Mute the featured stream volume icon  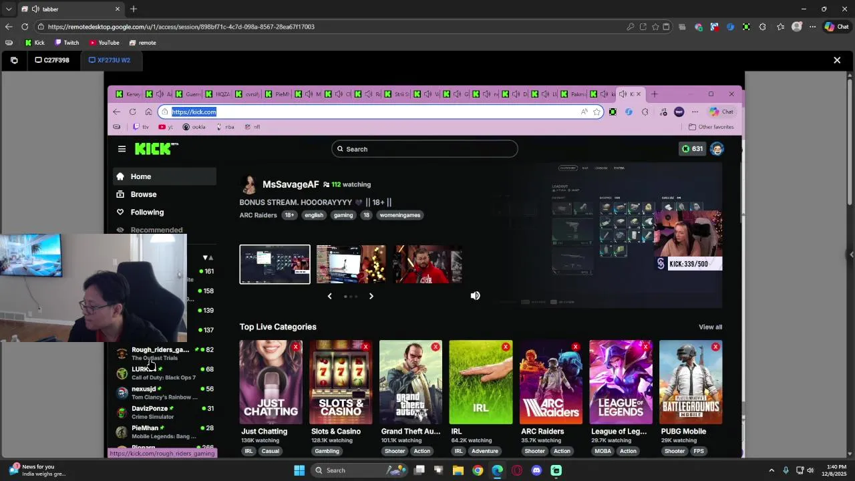coord(475,296)
